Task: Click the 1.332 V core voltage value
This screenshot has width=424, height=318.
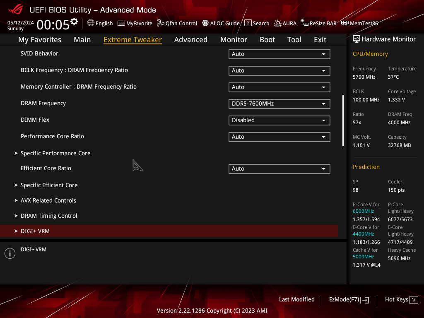Action: tap(396, 100)
